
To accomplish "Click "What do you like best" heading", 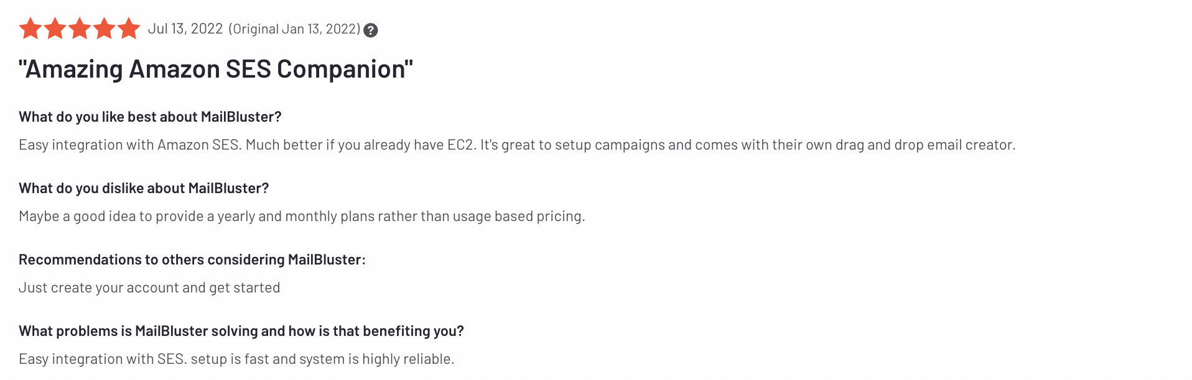I will [x=150, y=117].
